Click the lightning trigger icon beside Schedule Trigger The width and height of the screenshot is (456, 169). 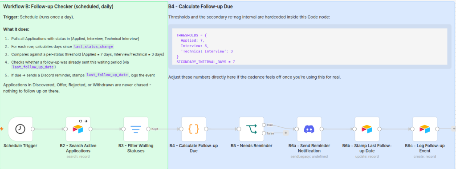point(2,129)
